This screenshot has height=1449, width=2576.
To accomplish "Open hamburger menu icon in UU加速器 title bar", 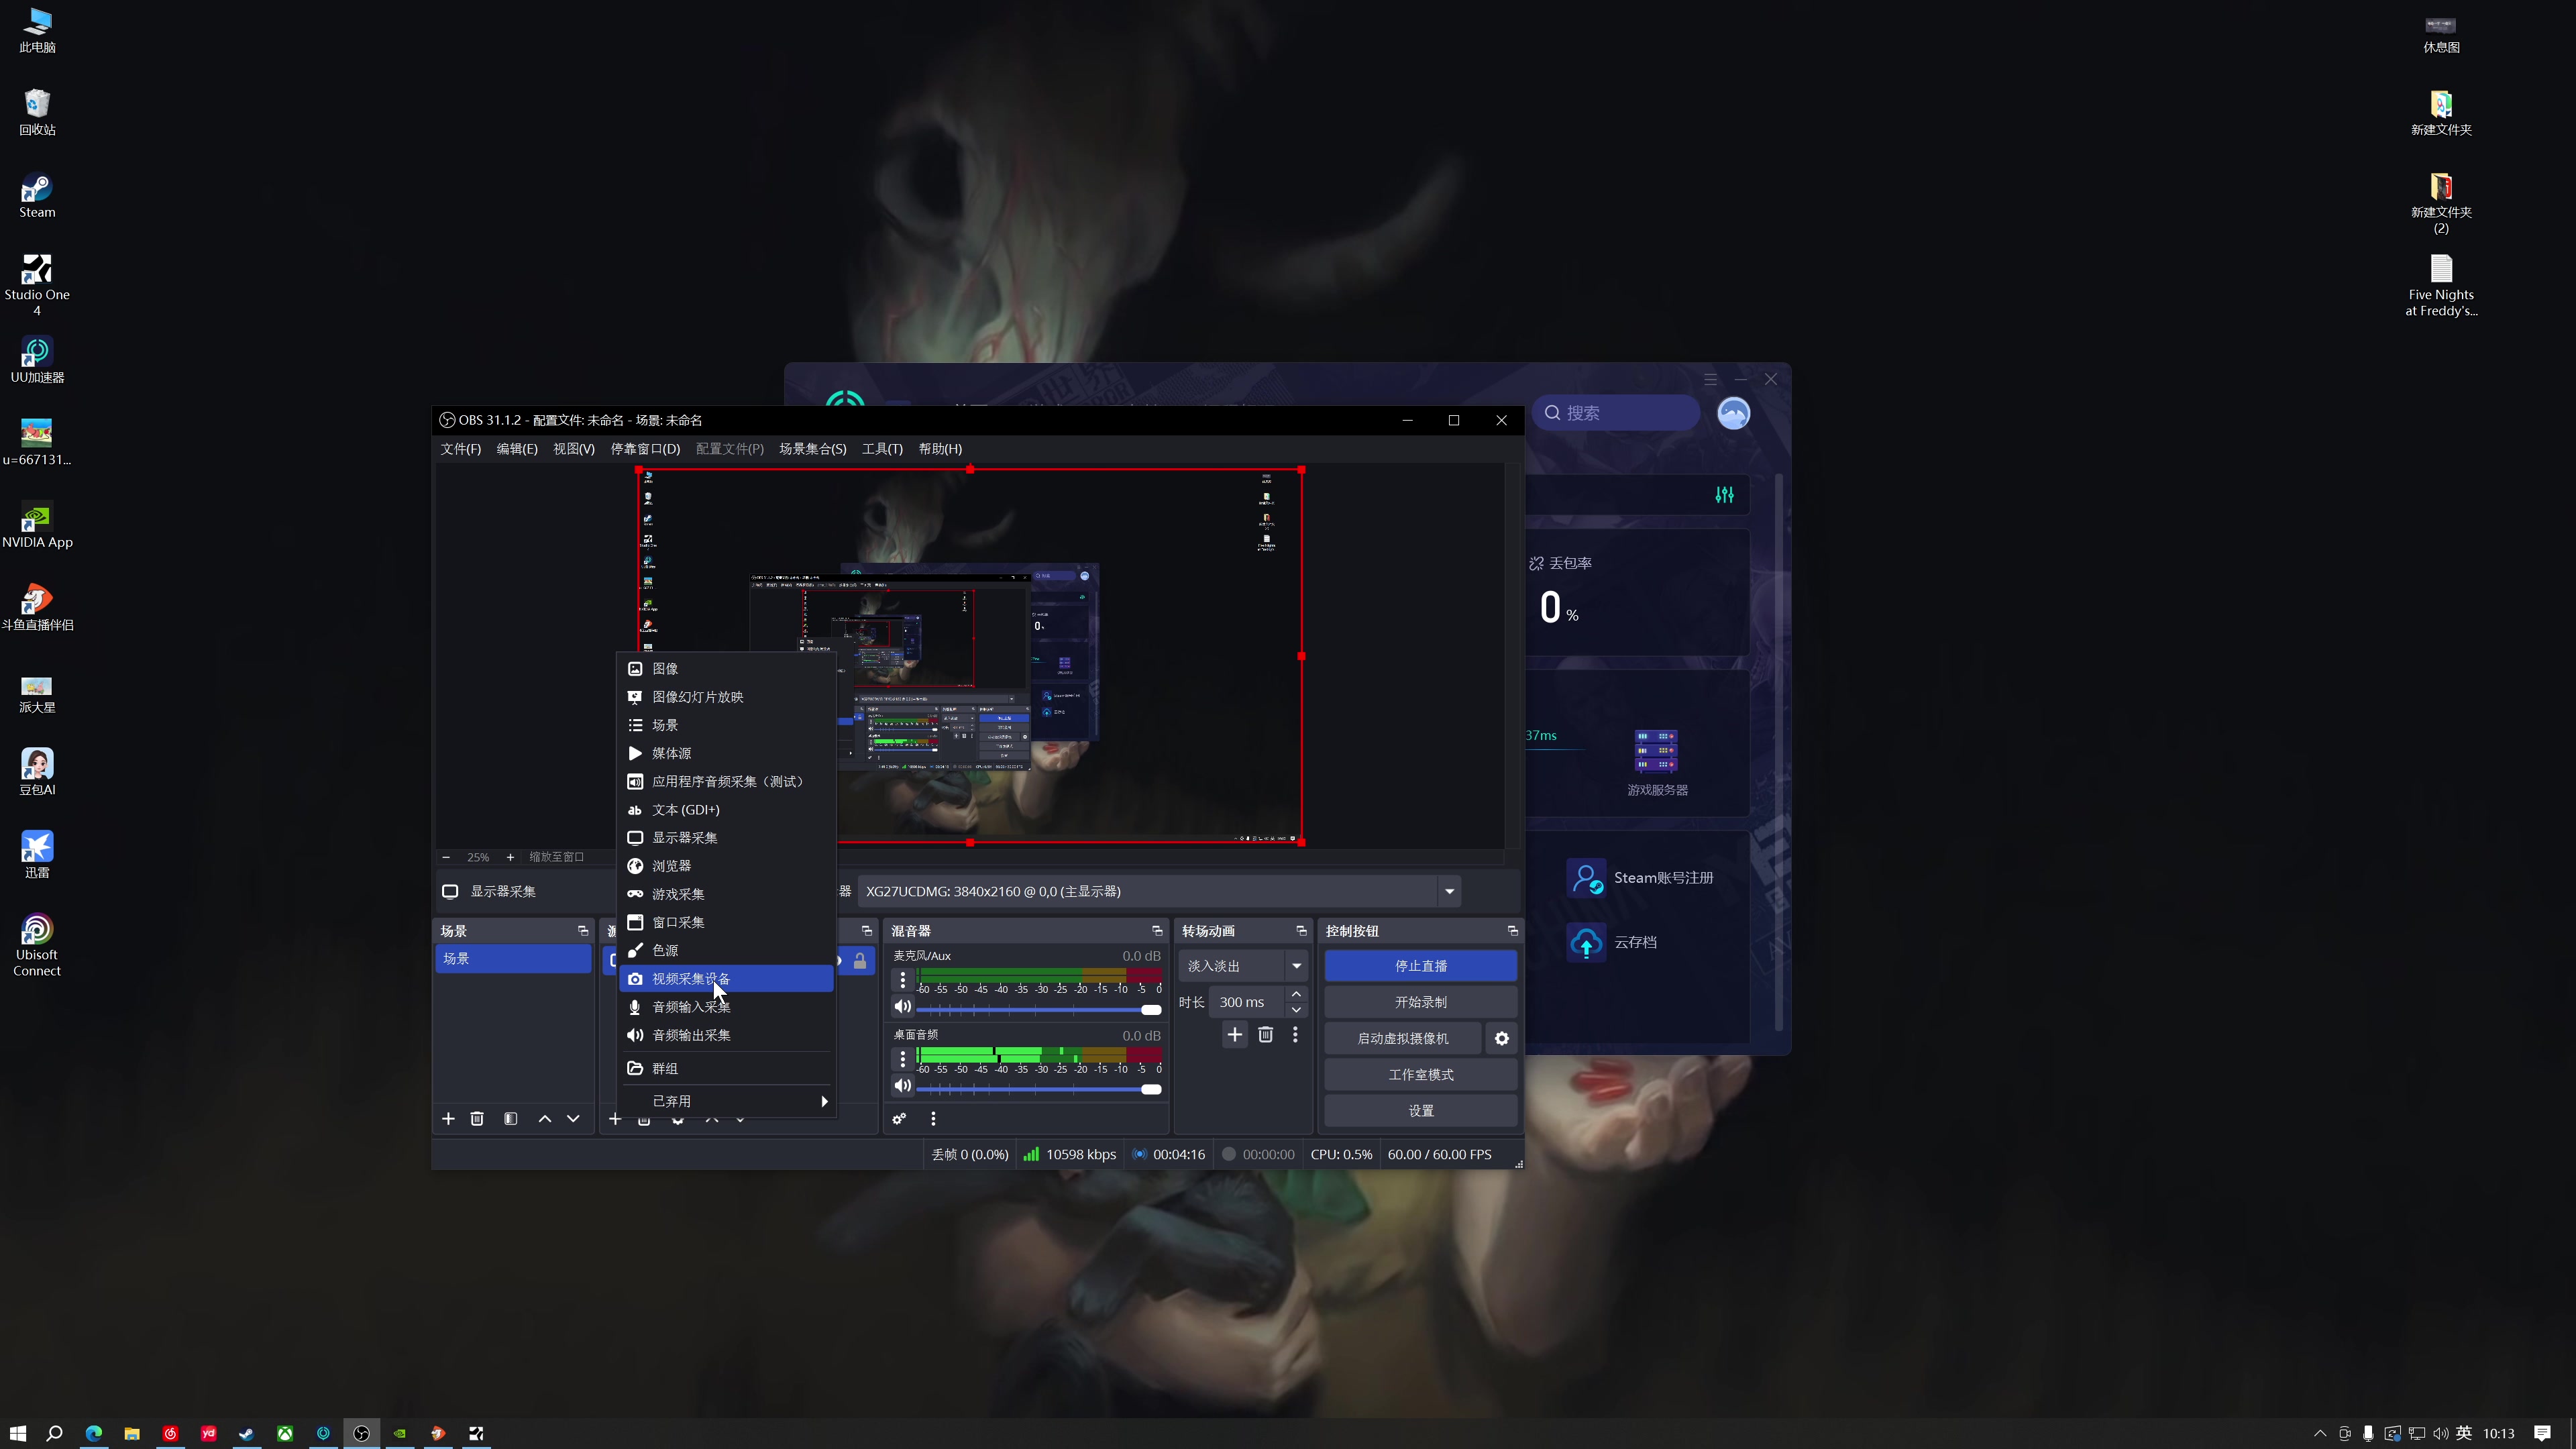I will (x=1711, y=379).
